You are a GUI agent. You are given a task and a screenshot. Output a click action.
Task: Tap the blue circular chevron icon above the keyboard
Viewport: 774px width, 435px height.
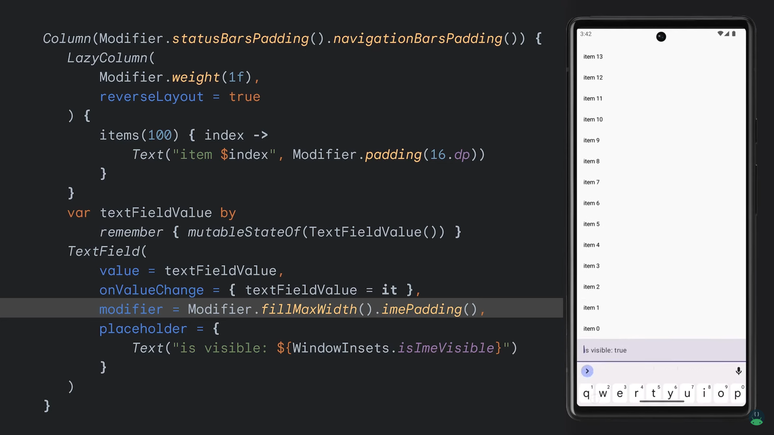tap(587, 371)
